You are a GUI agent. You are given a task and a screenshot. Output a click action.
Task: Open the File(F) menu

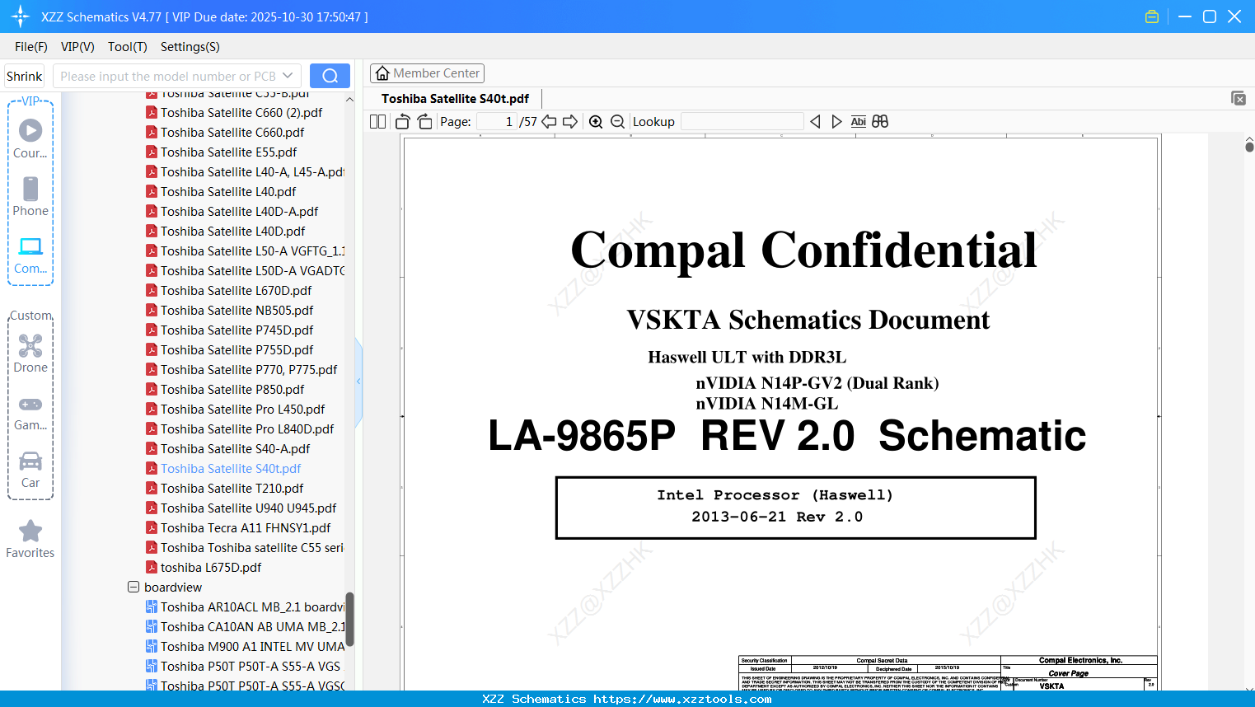click(x=31, y=47)
